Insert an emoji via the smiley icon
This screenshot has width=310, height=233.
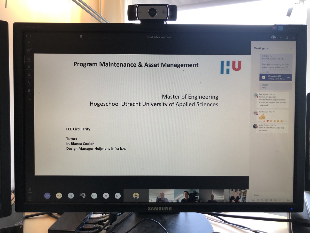(x=262, y=200)
